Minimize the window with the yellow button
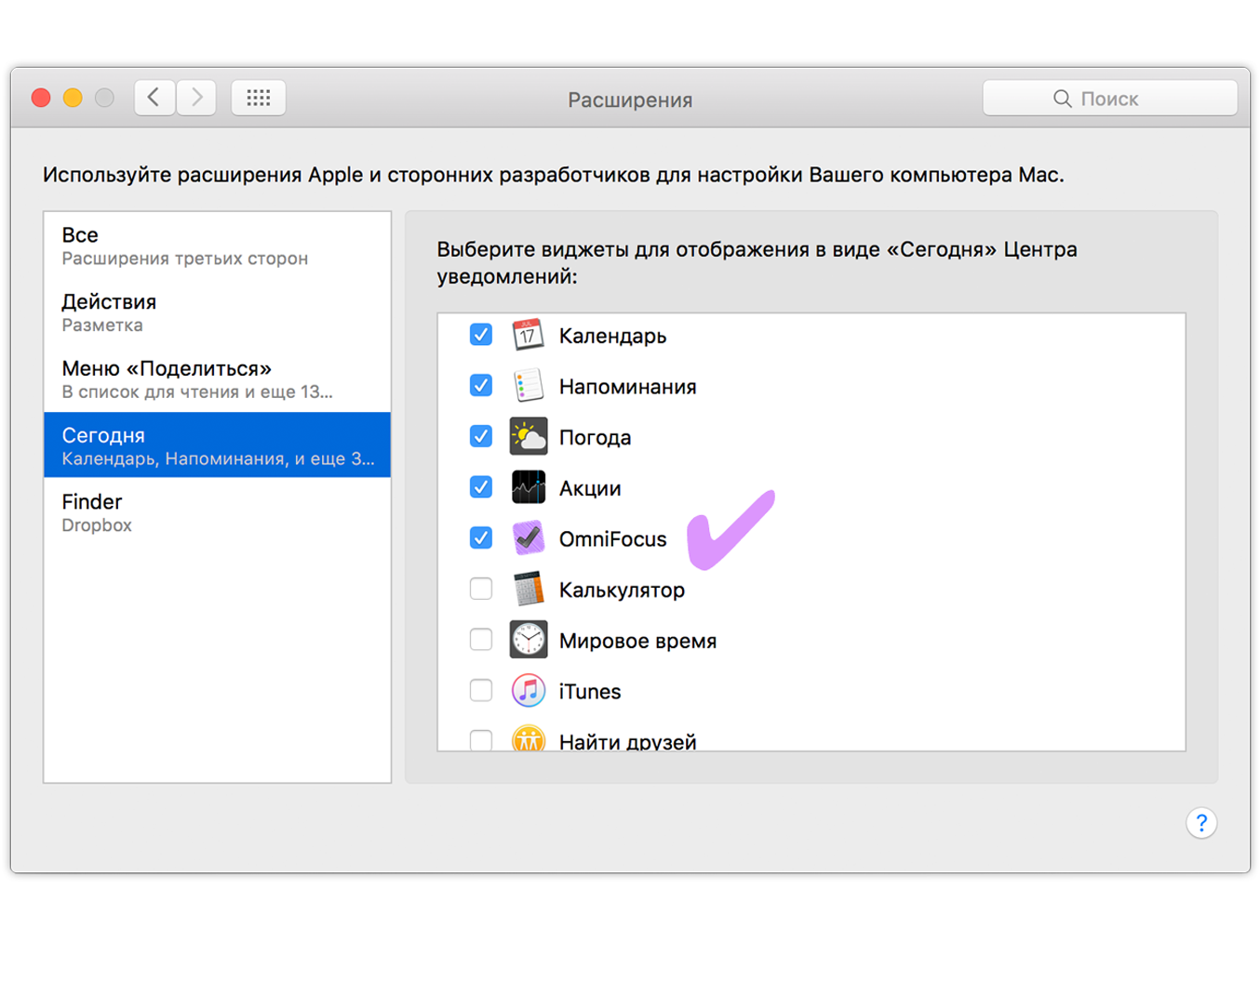The image size is (1260, 982). (73, 98)
